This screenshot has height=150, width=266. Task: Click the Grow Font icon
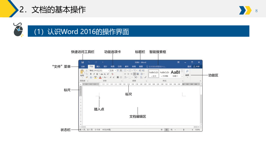coord(111,77)
